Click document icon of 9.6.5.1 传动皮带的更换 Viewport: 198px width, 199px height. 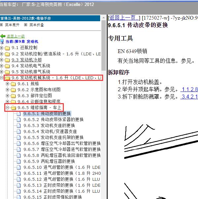(x=19, y=114)
